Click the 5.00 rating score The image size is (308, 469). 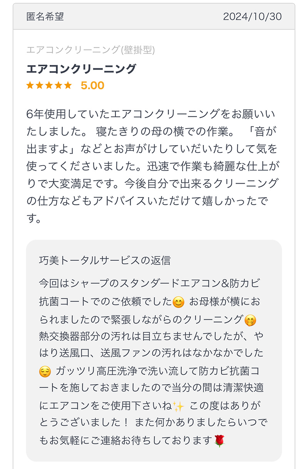click(x=92, y=85)
